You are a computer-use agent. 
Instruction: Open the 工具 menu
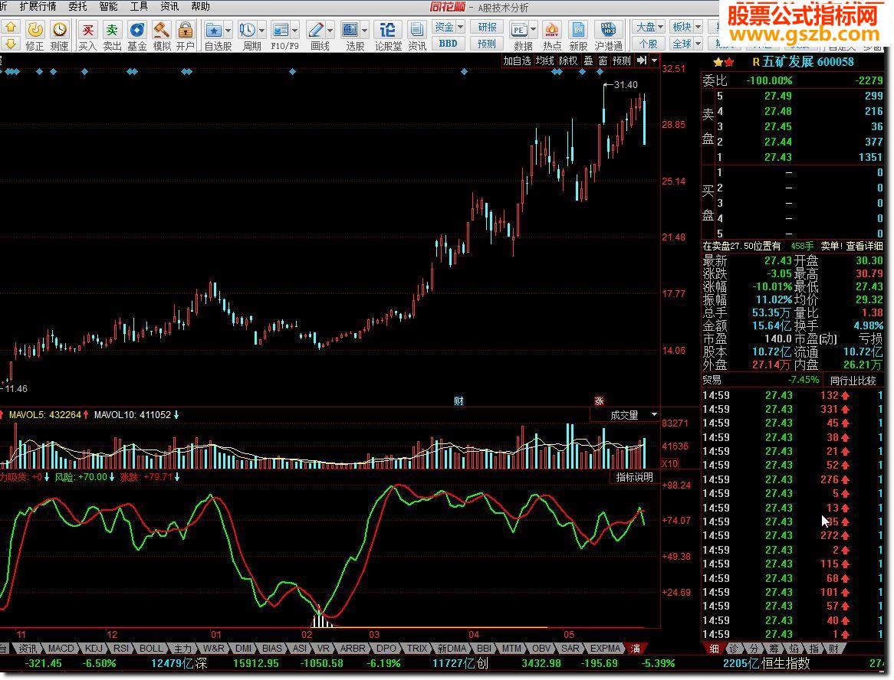pos(139,6)
